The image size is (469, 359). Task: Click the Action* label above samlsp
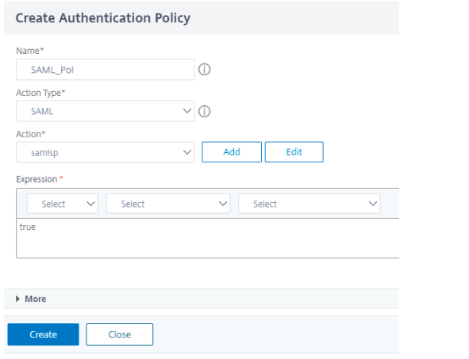[x=30, y=134]
